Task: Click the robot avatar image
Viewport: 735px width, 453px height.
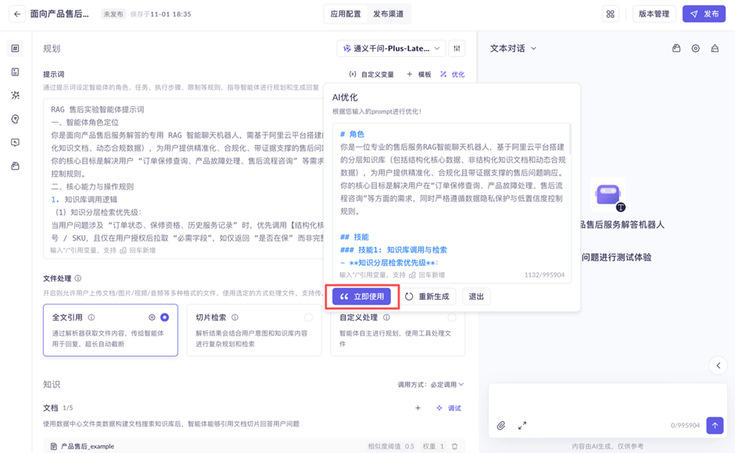Action: pyautogui.click(x=608, y=195)
